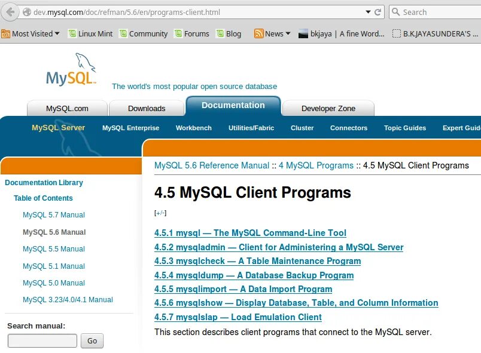Open the Linux Mint bookmark
481x353 pixels.
[x=90, y=33]
